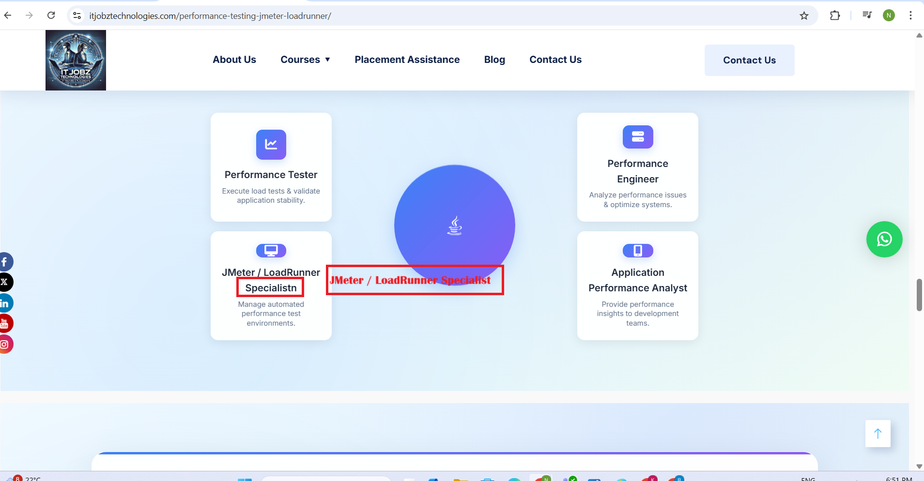Click the JMeter Specialist monitor icon
Viewport: 924px width, 481px height.
click(271, 251)
